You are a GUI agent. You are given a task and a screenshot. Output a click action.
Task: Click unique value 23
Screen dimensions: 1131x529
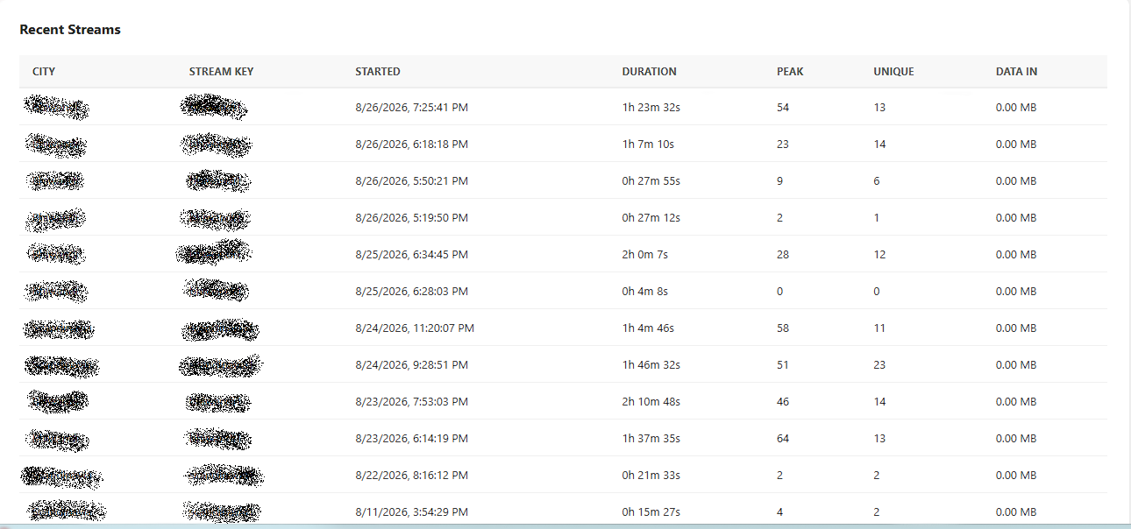click(x=879, y=365)
